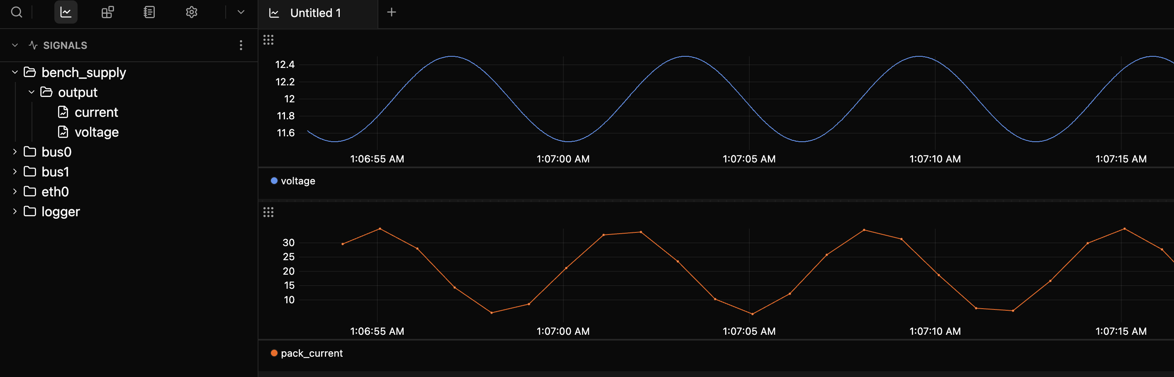Click the 30 axis value on pack_current chart
The height and width of the screenshot is (377, 1174).
pyautogui.click(x=288, y=243)
